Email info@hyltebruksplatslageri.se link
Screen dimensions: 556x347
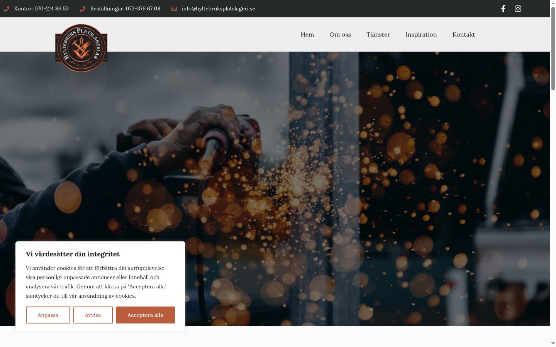coord(219,8)
